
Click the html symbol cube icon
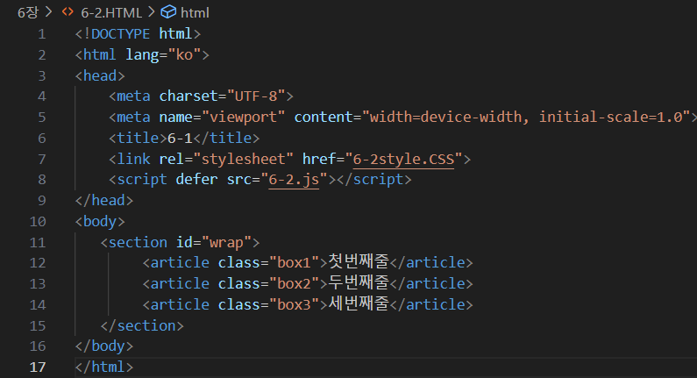click(168, 12)
